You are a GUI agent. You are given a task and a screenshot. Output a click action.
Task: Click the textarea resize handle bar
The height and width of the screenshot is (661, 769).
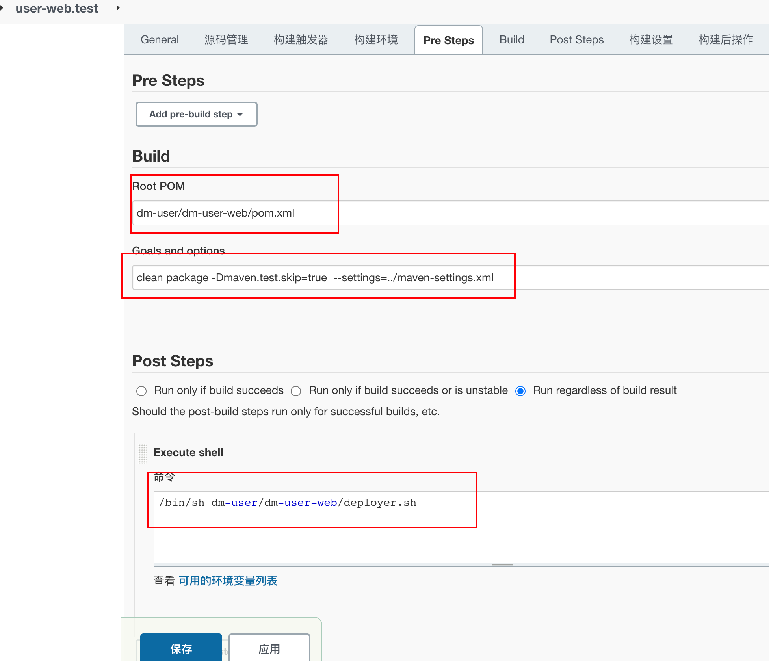click(502, 565)
